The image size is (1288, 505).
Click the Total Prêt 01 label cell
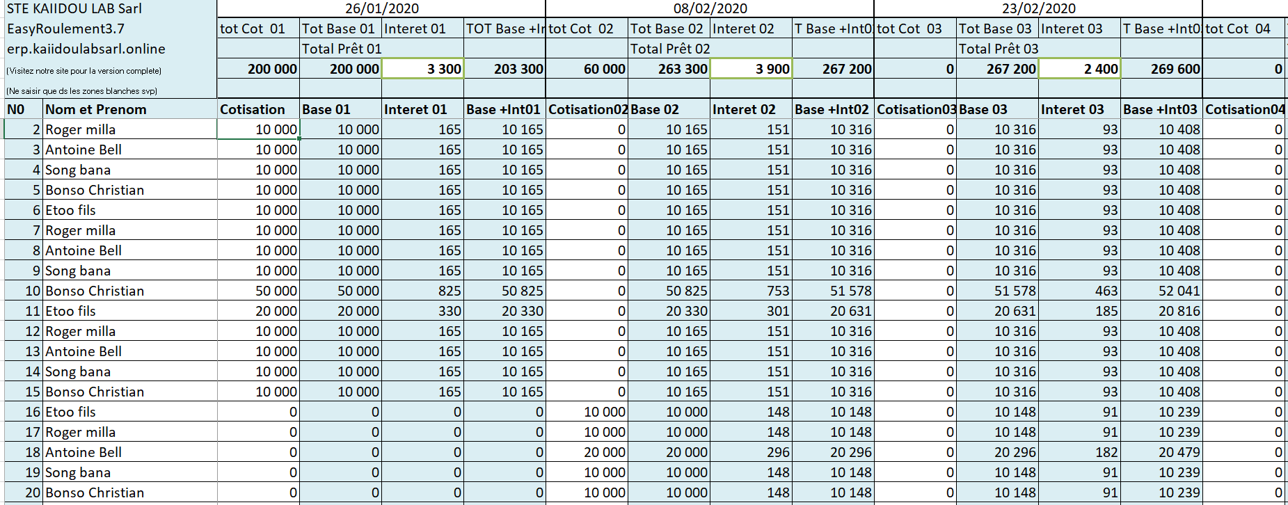tap(341, 49)
